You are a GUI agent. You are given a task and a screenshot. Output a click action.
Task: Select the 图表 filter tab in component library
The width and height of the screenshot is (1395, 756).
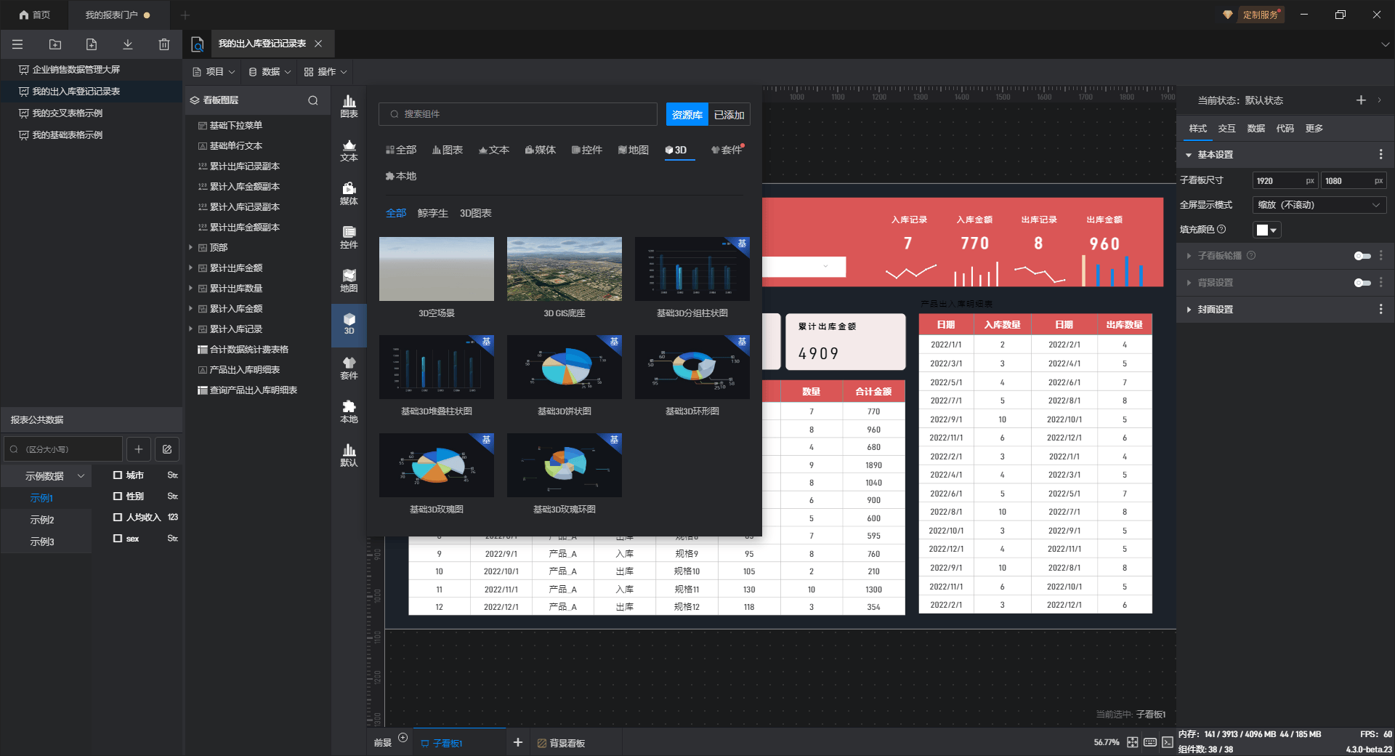point(448,150)
